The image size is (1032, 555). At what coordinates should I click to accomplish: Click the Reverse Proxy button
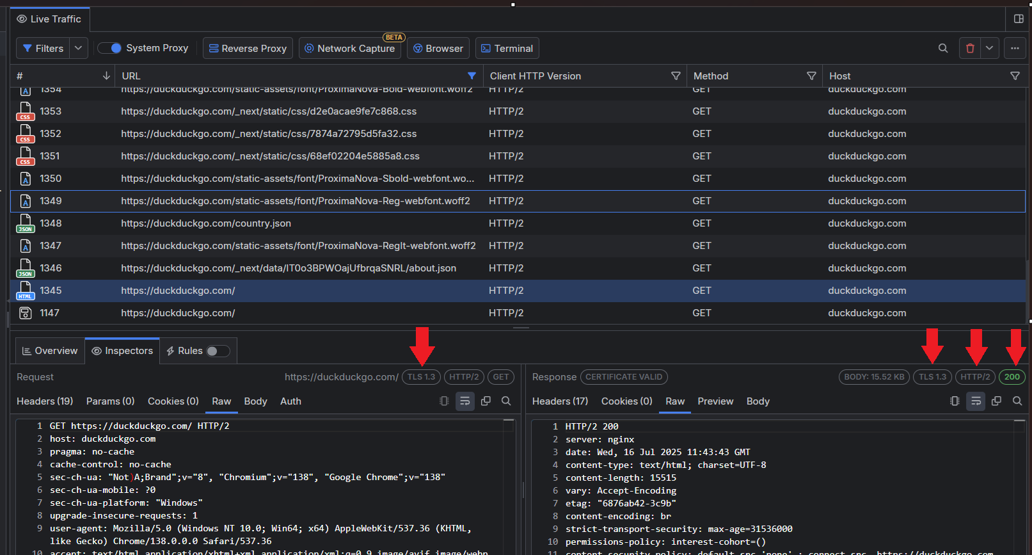[248, 48]
